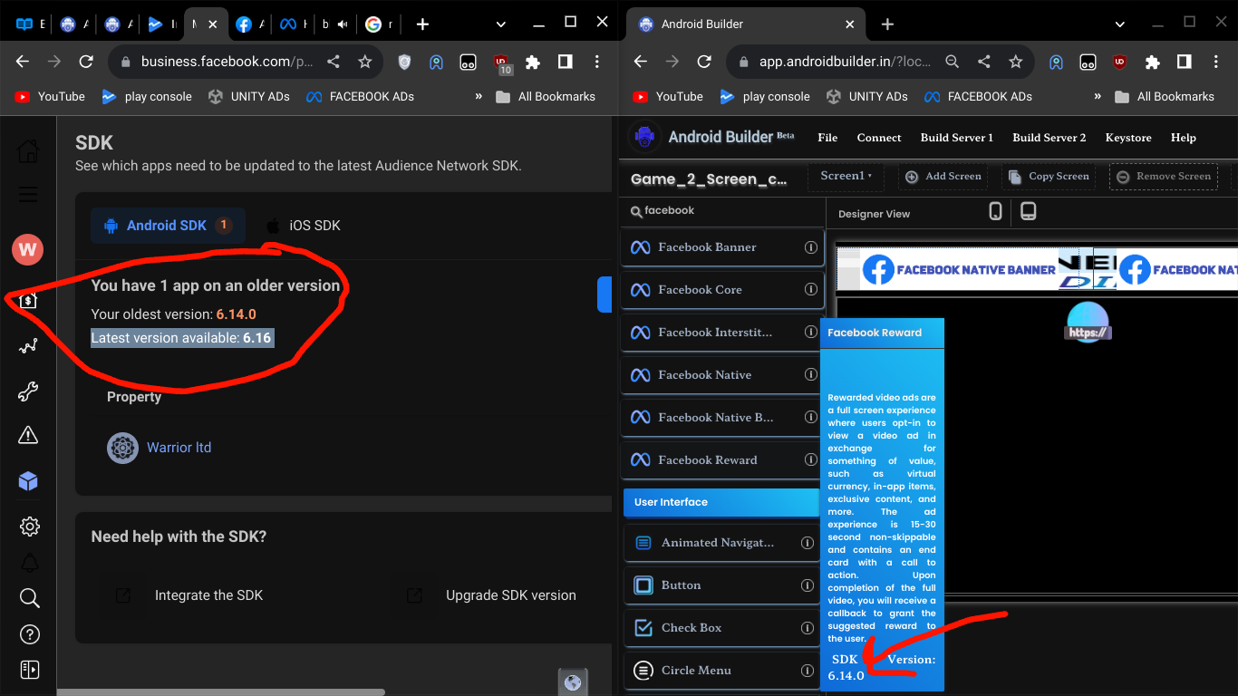Open Home icon in Facebook business sidebar
1238x696 pixels.
[x=28, y=150]
